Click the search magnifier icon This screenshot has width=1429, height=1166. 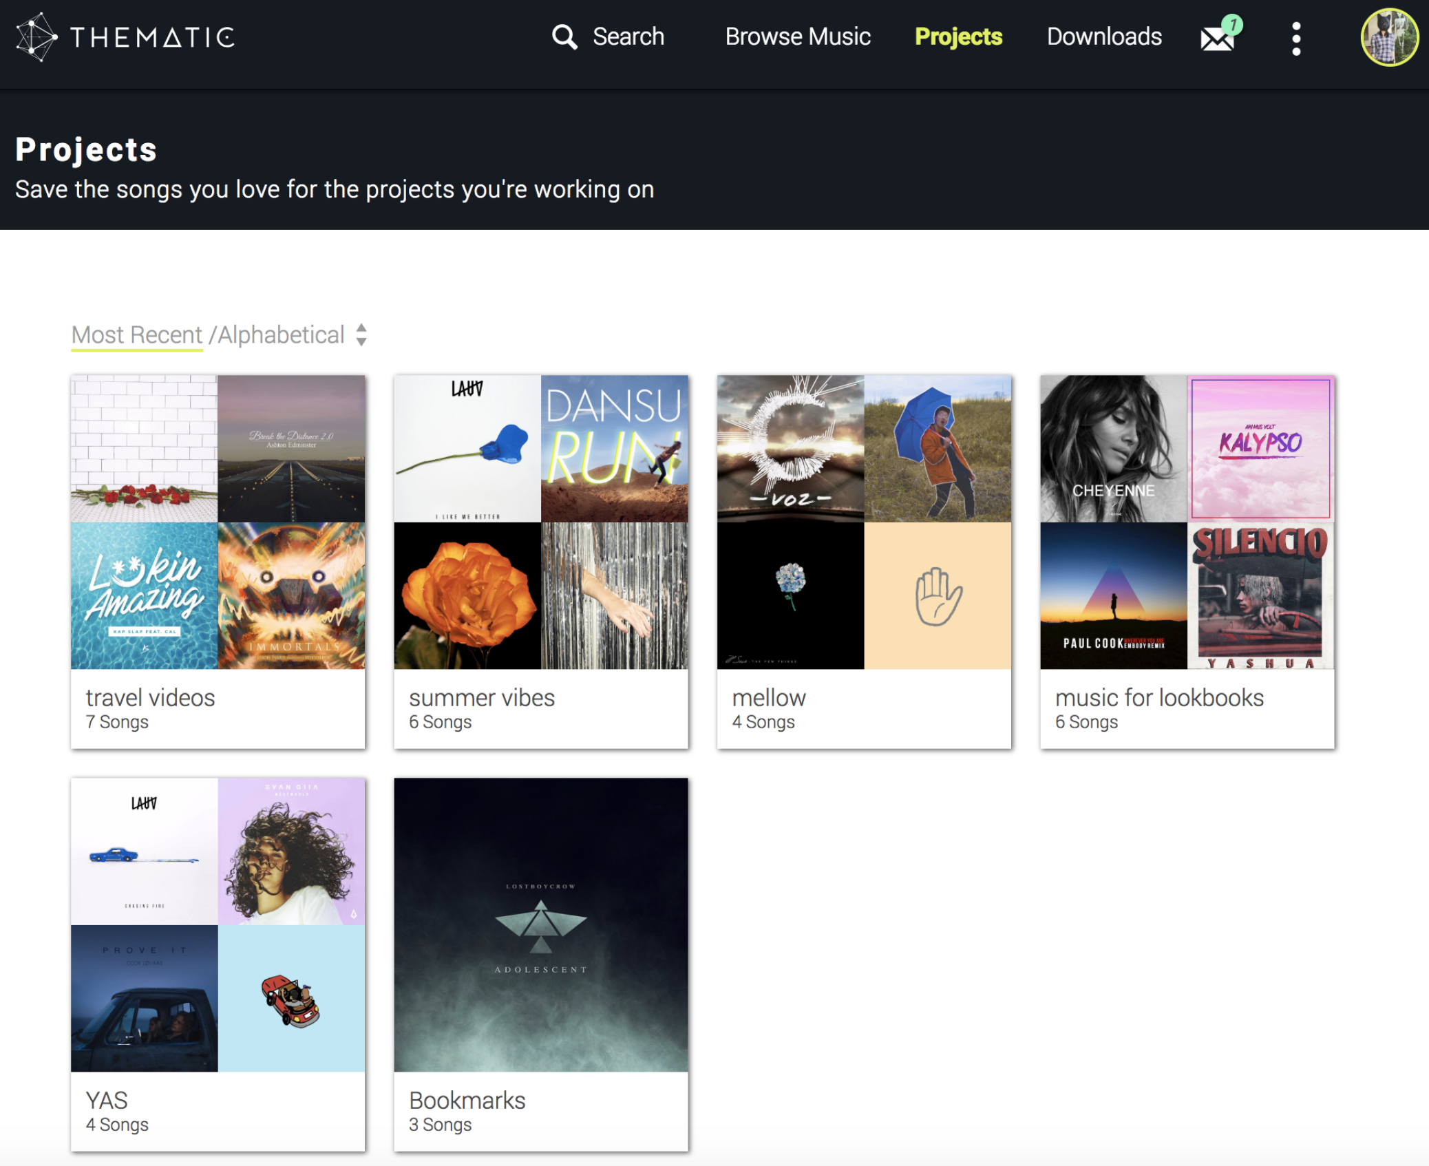(564, 36)
